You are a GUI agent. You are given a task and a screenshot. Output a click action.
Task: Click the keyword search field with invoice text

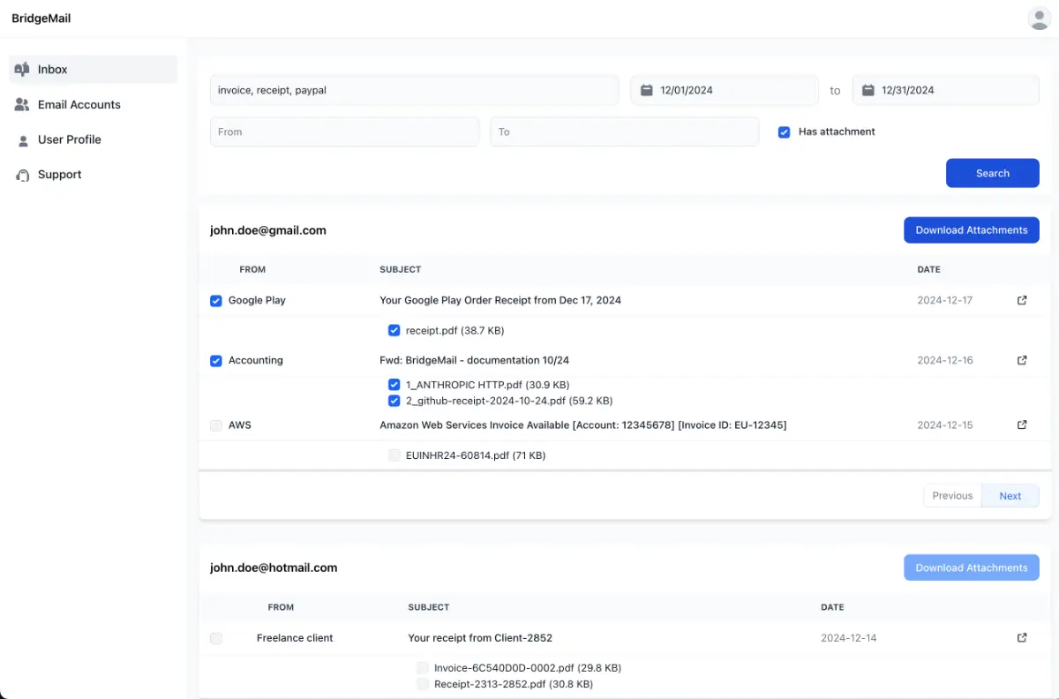pos(414,90)
